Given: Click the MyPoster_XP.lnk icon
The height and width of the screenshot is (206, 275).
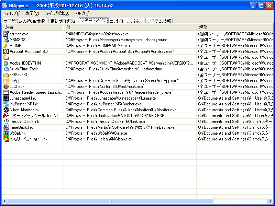Looking at the screenshot, I should (x=6, y=104).
